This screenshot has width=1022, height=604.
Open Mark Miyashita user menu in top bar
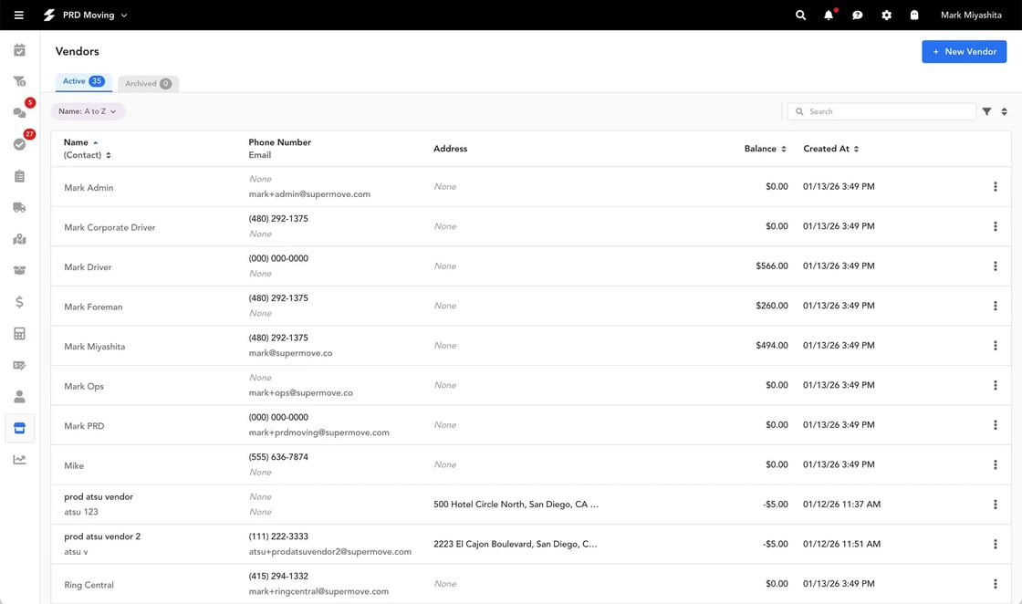click(971, 15)
